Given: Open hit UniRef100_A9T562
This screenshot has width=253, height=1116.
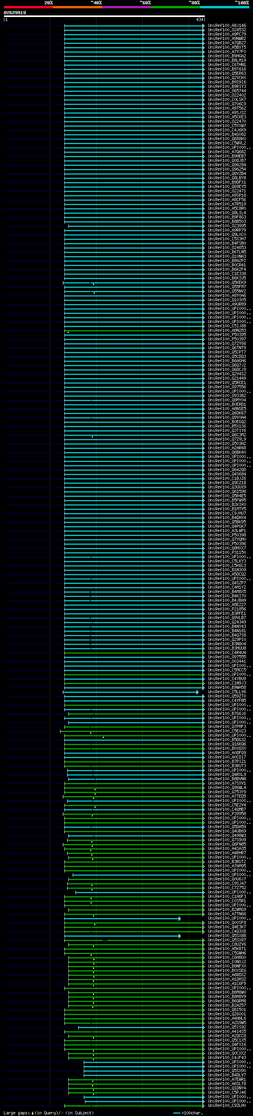Looking at the screenshot, I should pyautogui.click(x=227, y=108).
